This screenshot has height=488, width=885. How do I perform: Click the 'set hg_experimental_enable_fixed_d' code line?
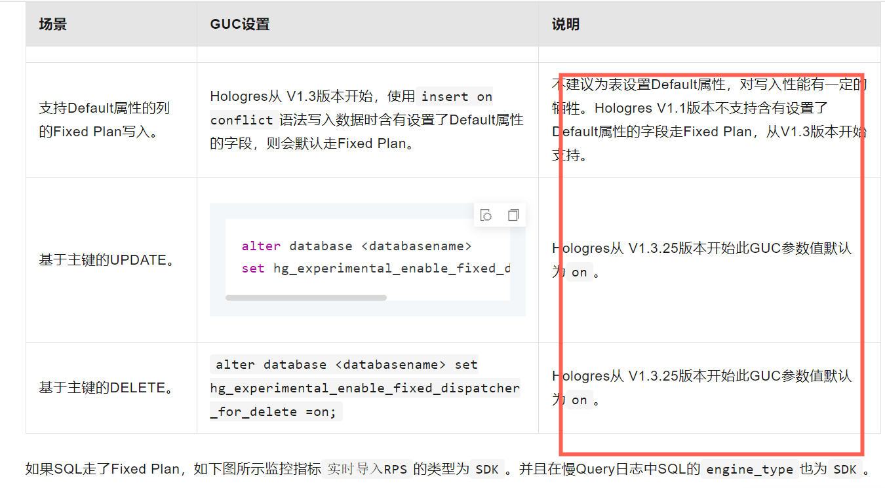[376, 269]
